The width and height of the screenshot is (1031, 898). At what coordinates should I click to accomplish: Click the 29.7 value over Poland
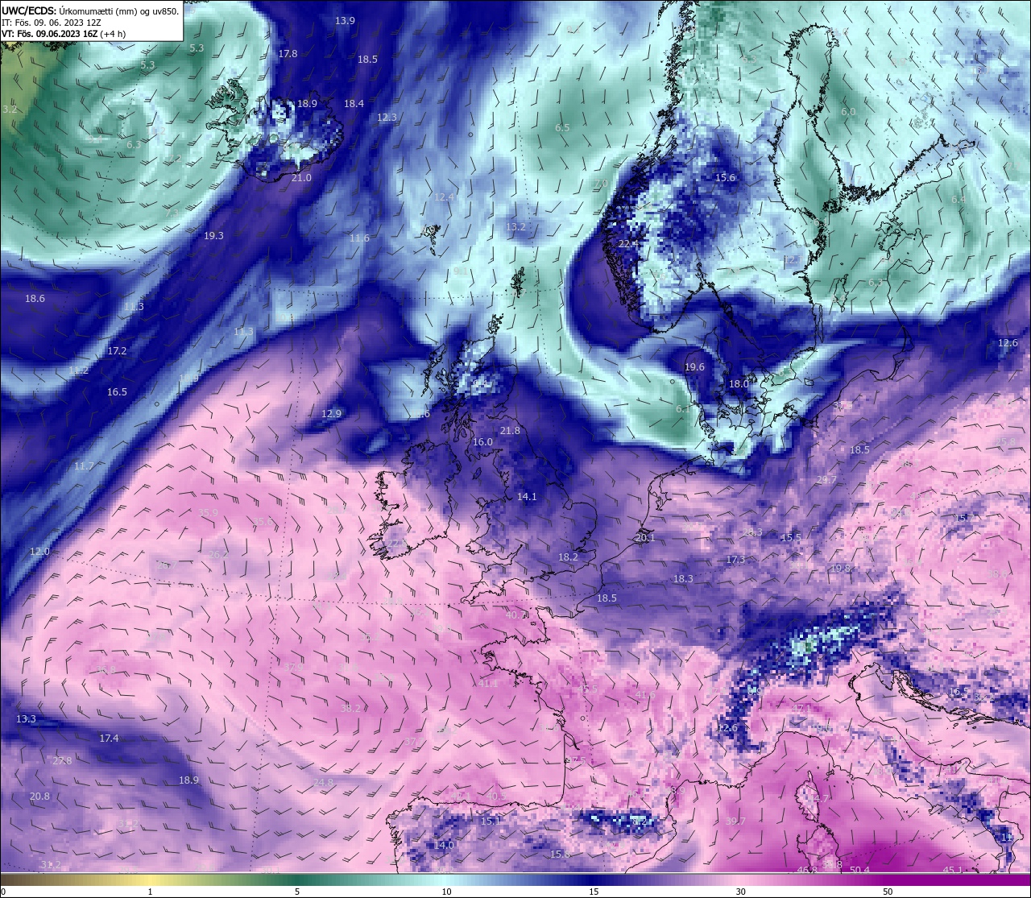coord(826,480)
